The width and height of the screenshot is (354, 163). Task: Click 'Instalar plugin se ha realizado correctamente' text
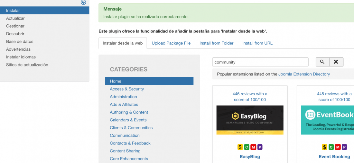[x=146, y=17]
